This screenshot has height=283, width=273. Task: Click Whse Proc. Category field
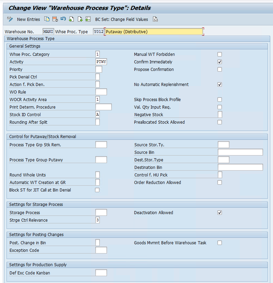pyautogui.click(x=97, y=54)
